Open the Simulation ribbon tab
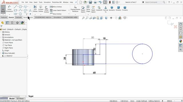 pos(57,17)
